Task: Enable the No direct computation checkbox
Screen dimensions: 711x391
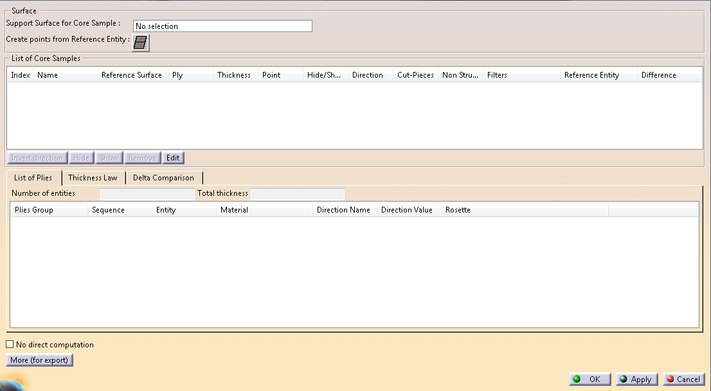Action: tap(10, 345)
